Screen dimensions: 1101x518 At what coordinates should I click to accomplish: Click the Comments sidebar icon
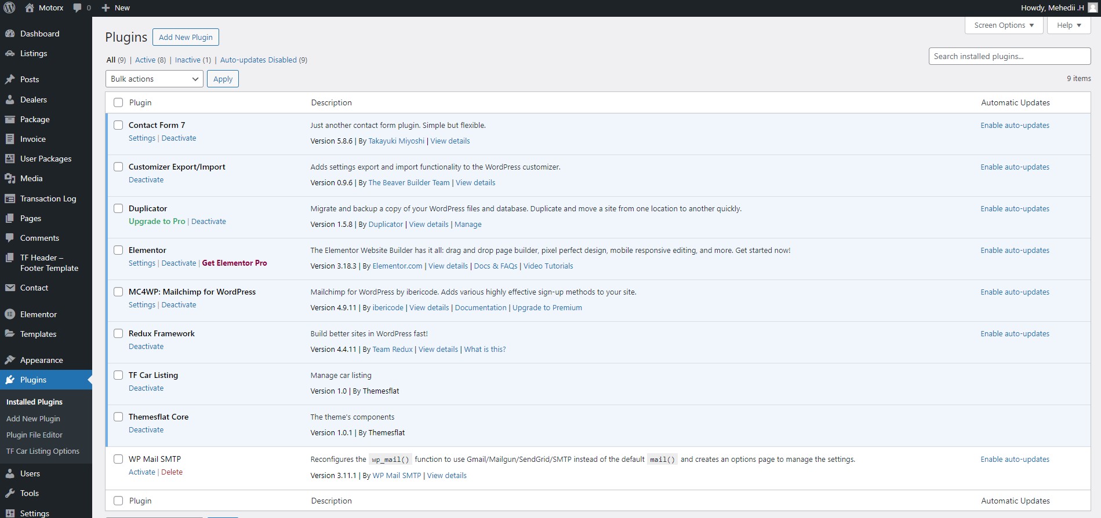[x=10, y=238]
